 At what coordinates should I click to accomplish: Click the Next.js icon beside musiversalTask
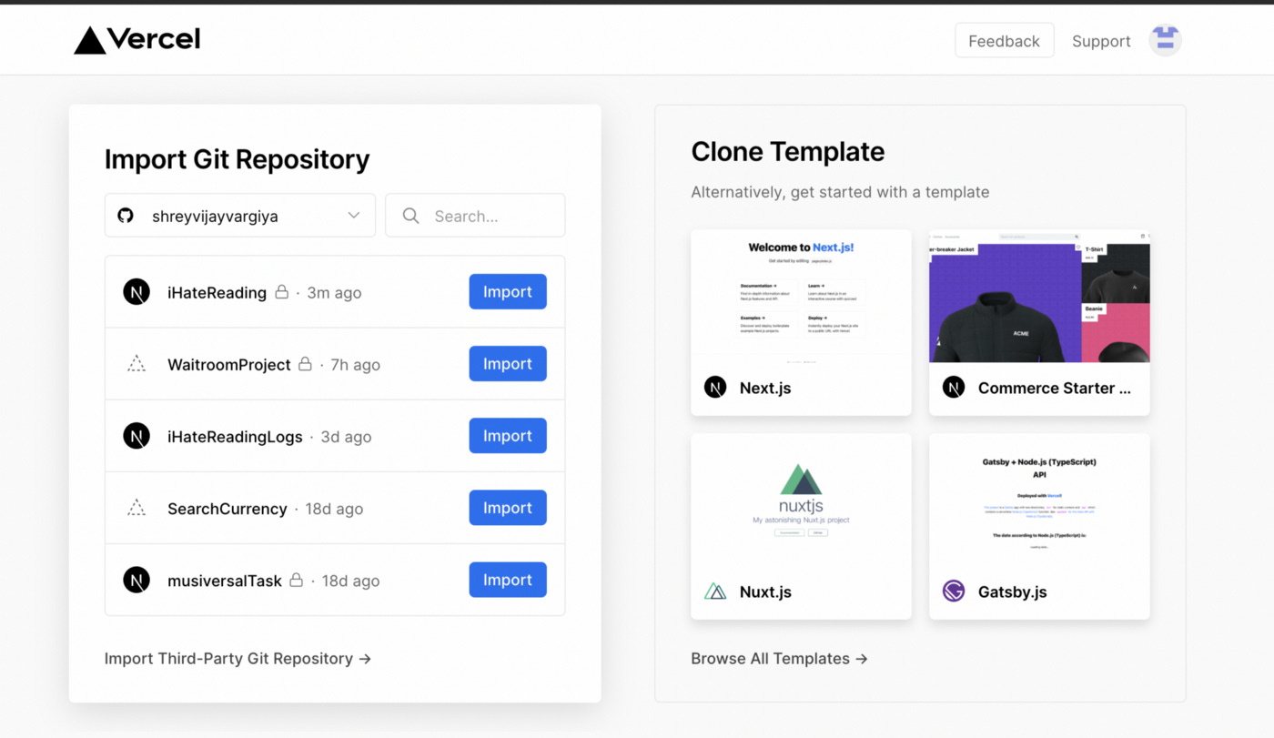pyautogui.click(x=136, y=580)
